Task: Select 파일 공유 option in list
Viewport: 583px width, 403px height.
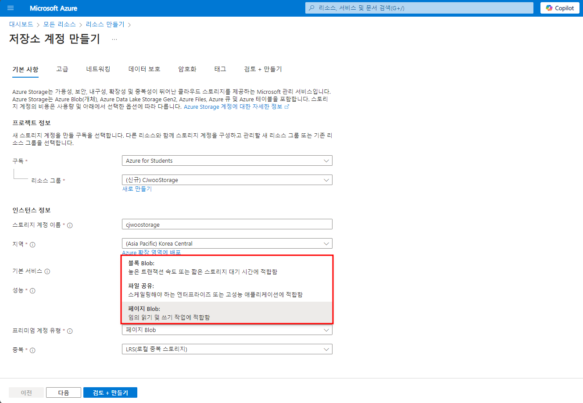Action: (x=227, y=290)
